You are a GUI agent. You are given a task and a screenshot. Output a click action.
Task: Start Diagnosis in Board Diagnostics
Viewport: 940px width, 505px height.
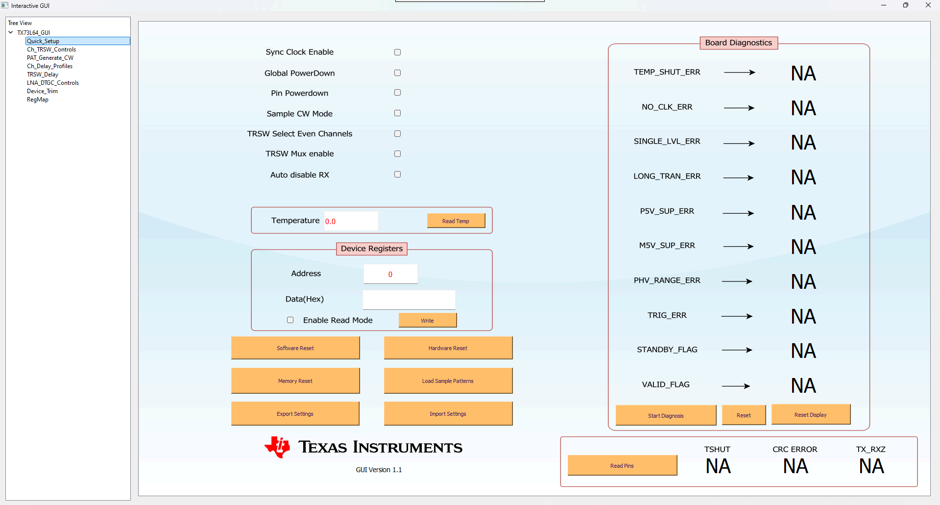(665, 415)
